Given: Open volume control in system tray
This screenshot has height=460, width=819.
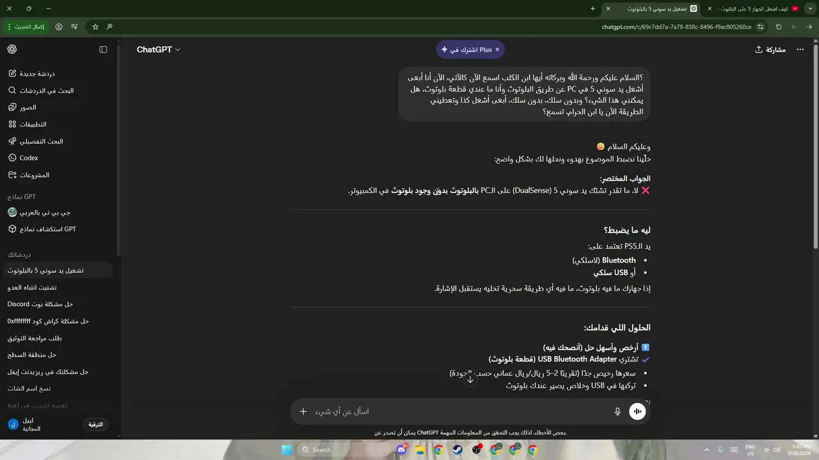Looking at the screenshot, I should 777,450.
